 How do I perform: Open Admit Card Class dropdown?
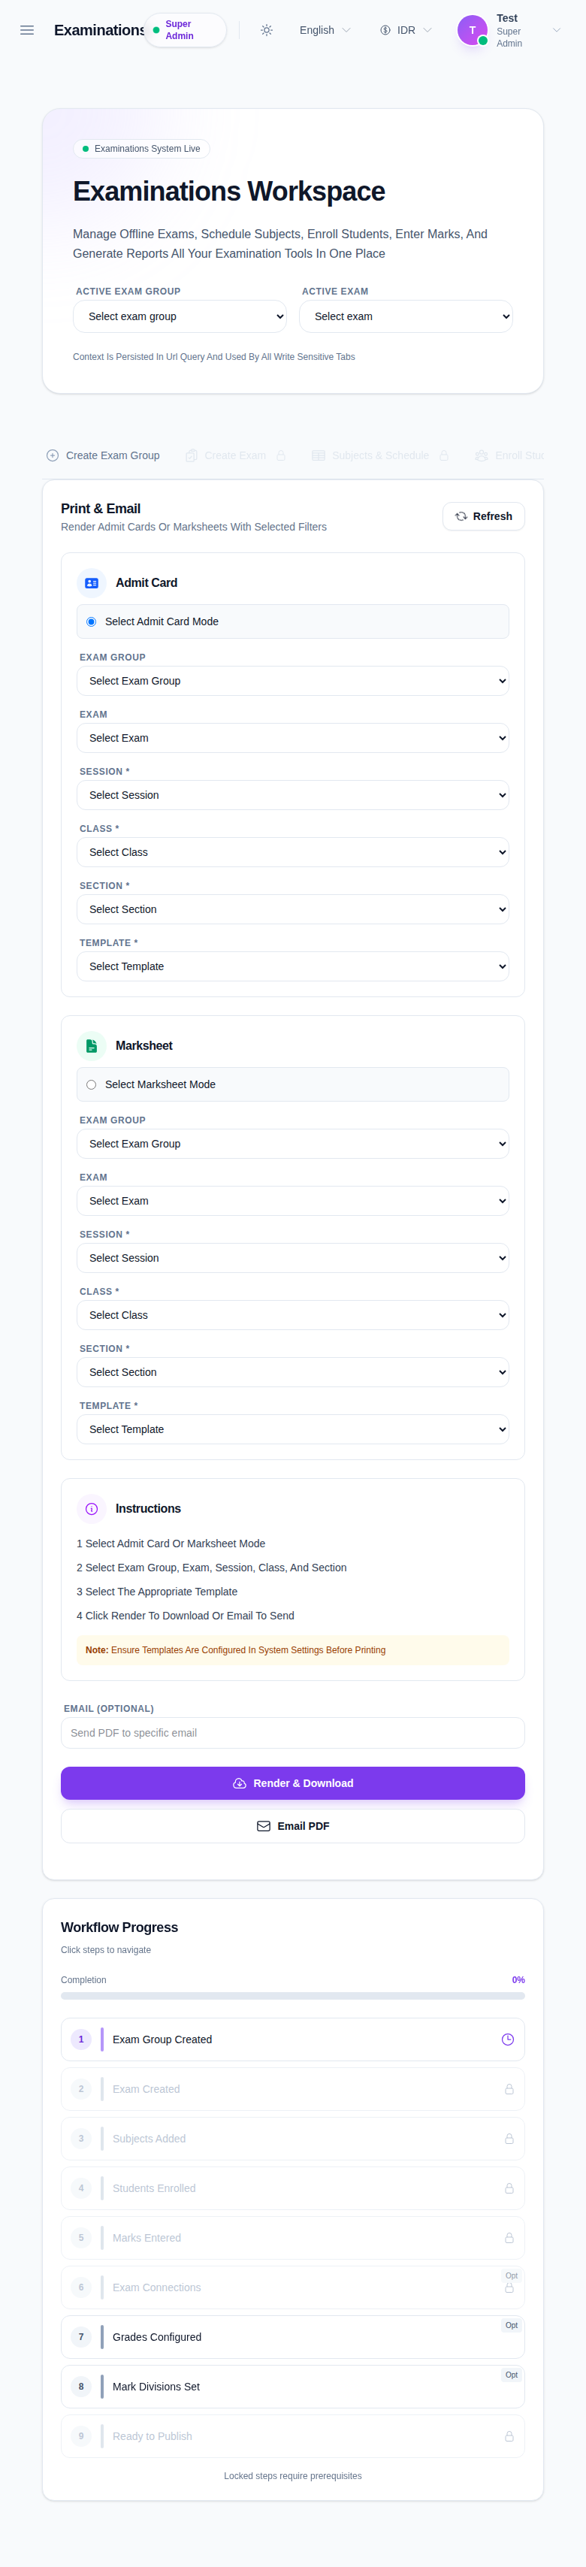pyautogui.click(x=293, y=852)
